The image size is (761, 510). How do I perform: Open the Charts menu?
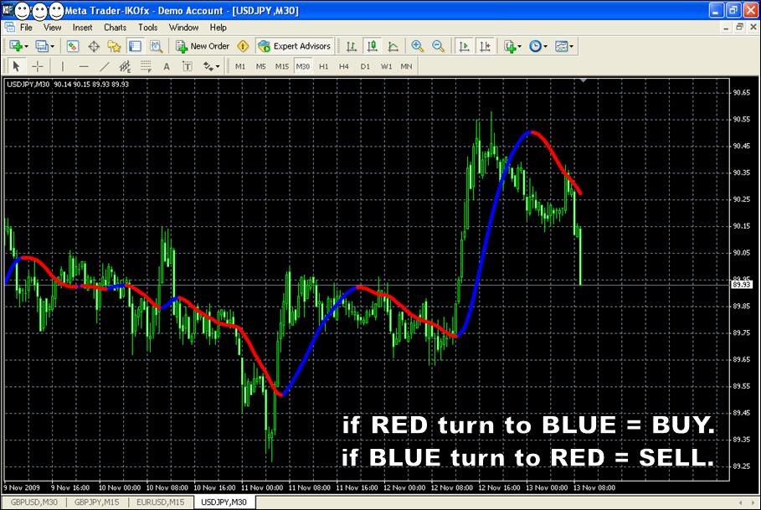(x=115, y=28)
